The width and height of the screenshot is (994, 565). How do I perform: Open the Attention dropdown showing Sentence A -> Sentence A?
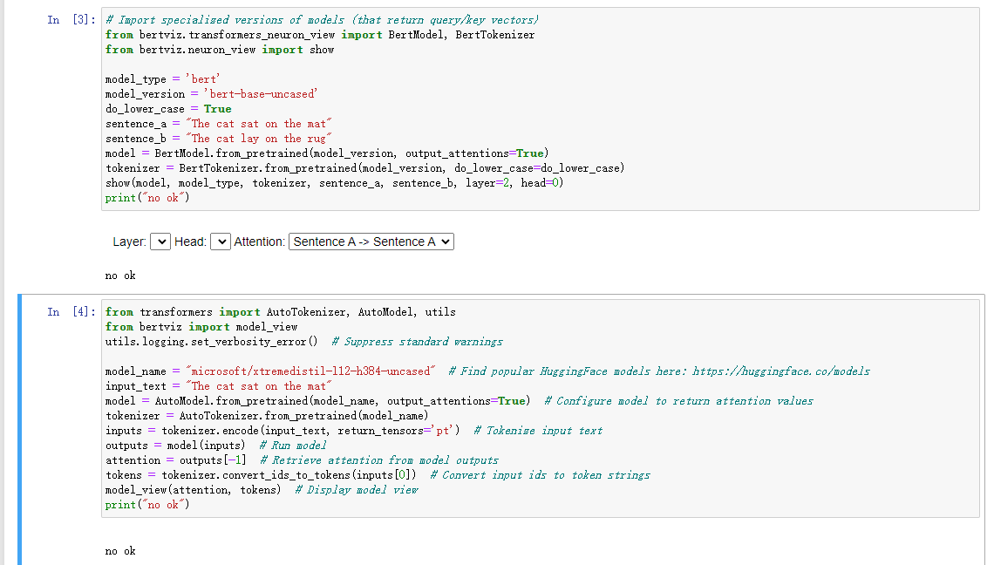[371, 242]
